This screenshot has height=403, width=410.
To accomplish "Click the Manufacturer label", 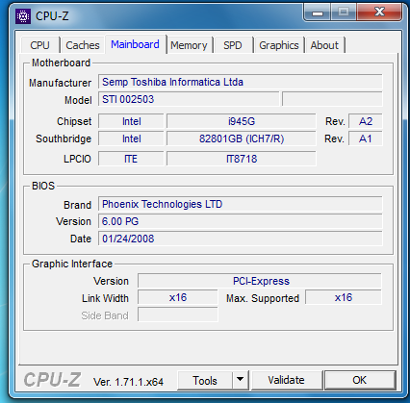I will pyautogui.click(x=61, y=83).
